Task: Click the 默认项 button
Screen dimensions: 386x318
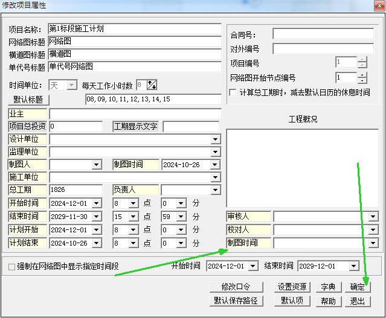Action: click(292, 301)
